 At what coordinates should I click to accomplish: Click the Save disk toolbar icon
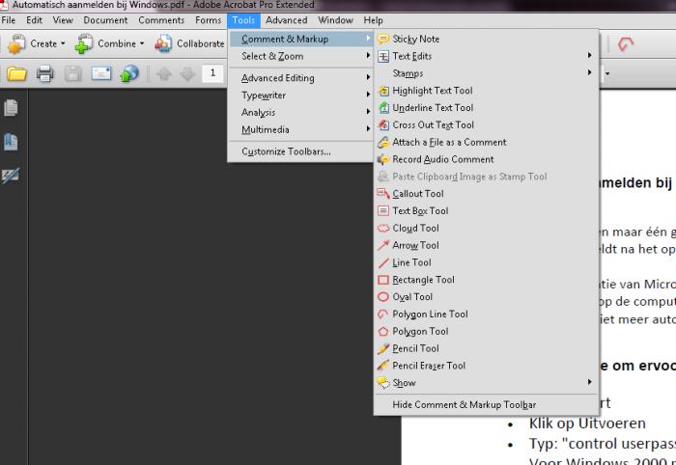(x=72, y=73)
